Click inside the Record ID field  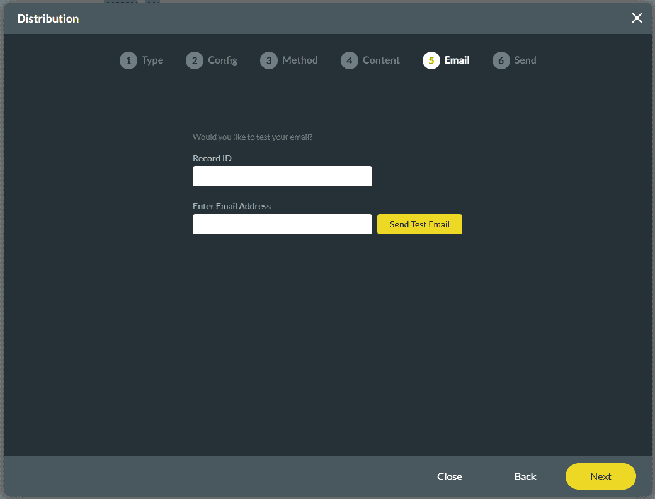(282, 176)
